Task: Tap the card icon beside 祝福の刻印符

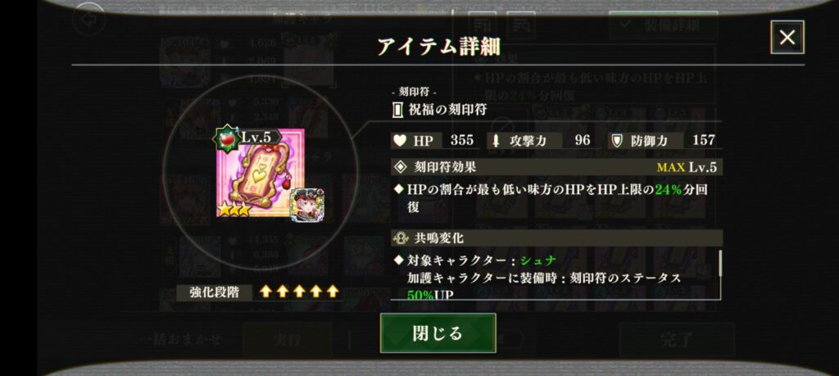Action: click(x=397, y=111)
